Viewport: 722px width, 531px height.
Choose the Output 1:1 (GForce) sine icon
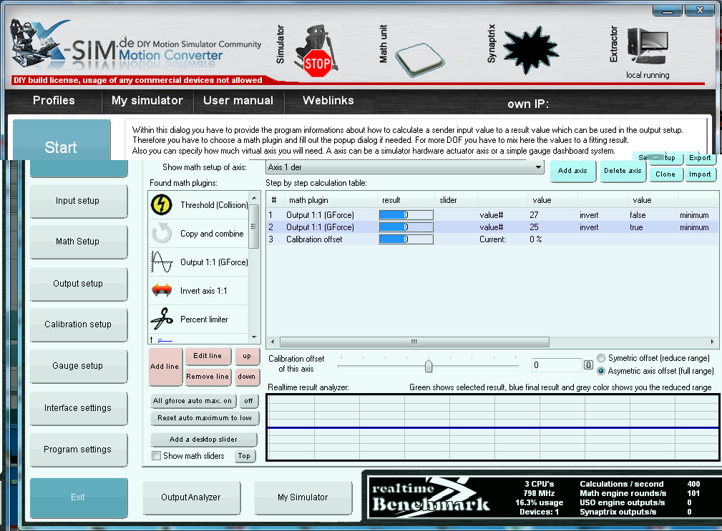pos(162,262)
